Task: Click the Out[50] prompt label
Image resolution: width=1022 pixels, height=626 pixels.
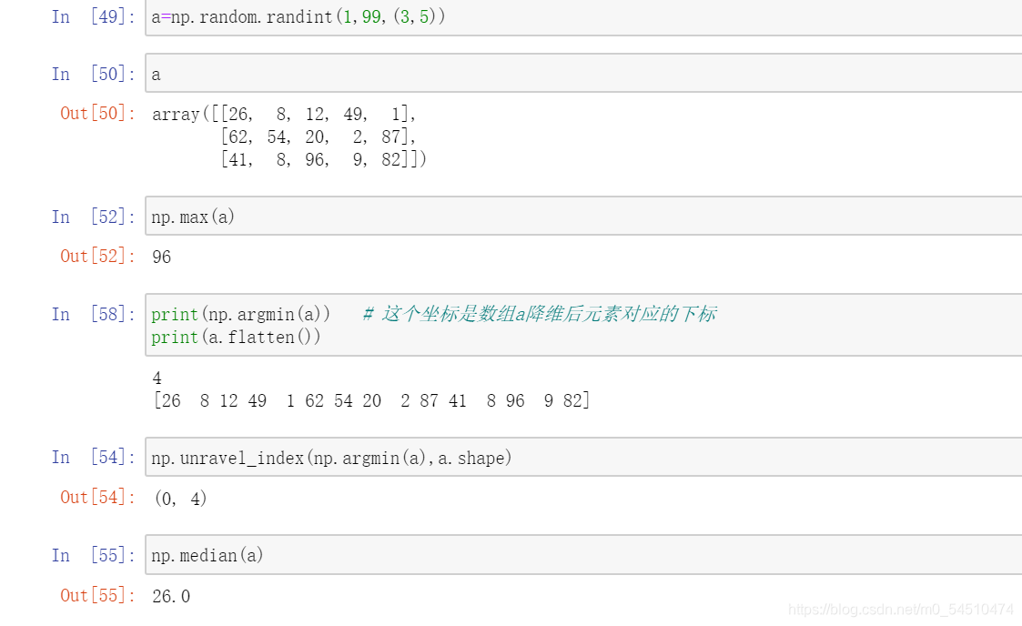Action: point(97,114)
